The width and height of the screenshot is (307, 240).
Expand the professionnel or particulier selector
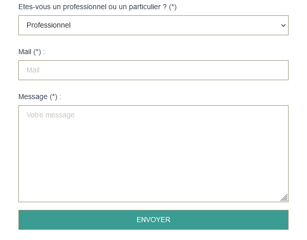153,25
